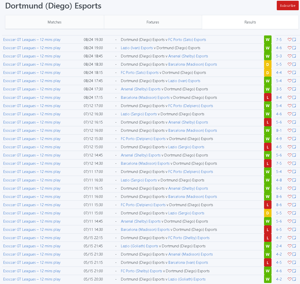Open the Fixtures tab
The image size is (300, 284).
(x=153, y=22)
